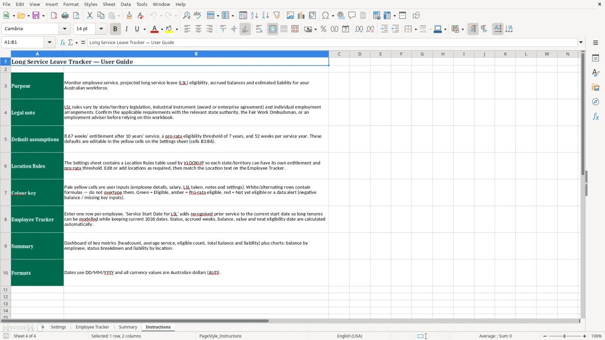Format as Percent button

[x=323, y=29]
